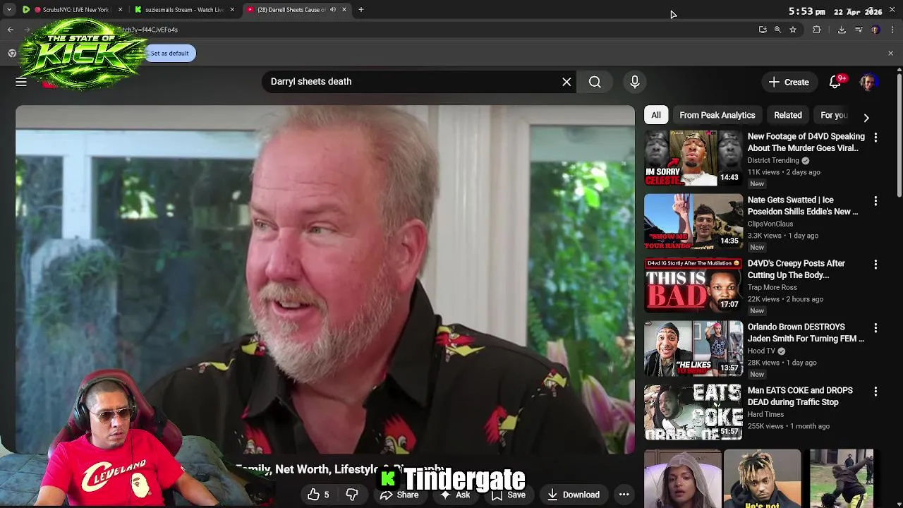The width and height of the screenshot is (903, 508).
Task: Open the browser zoom magnifier icon
Action: pyautogui.click(x=777, y=30)
